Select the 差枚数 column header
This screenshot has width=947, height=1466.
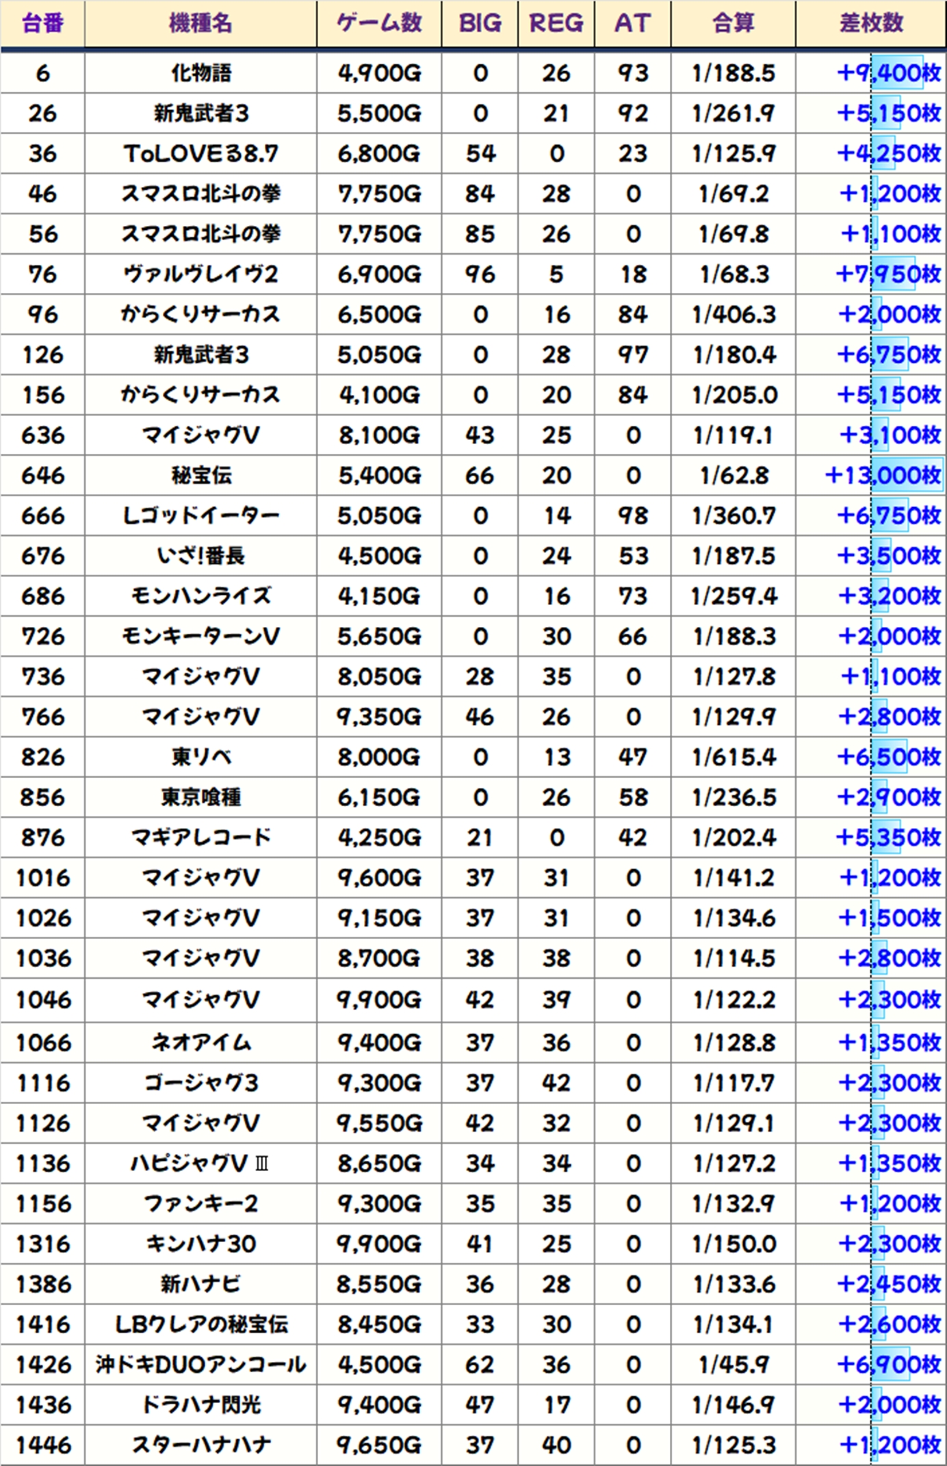[871, 23]
